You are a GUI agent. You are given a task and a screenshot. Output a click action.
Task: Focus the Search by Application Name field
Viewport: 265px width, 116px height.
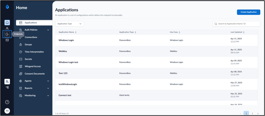pos(236,24)
